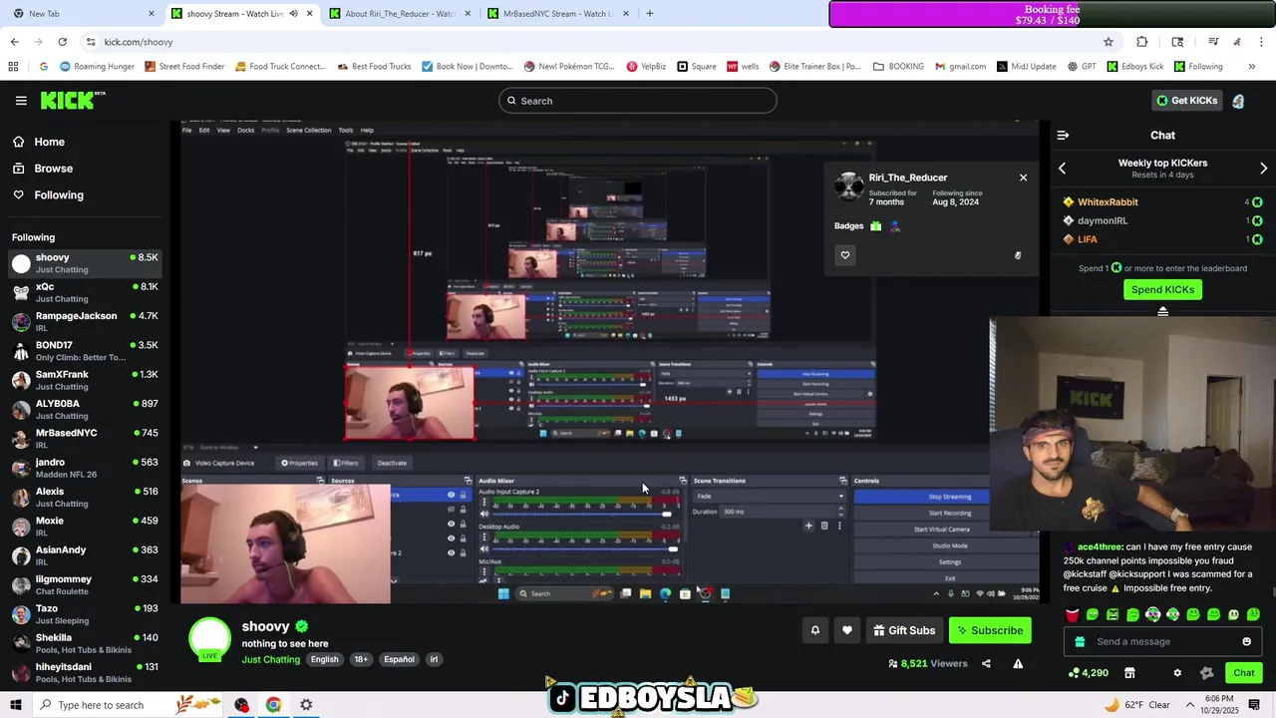The height and width of the screenshot is (718, 1276).
Task: Click the Español stream tag
Action: coord(399,659)
